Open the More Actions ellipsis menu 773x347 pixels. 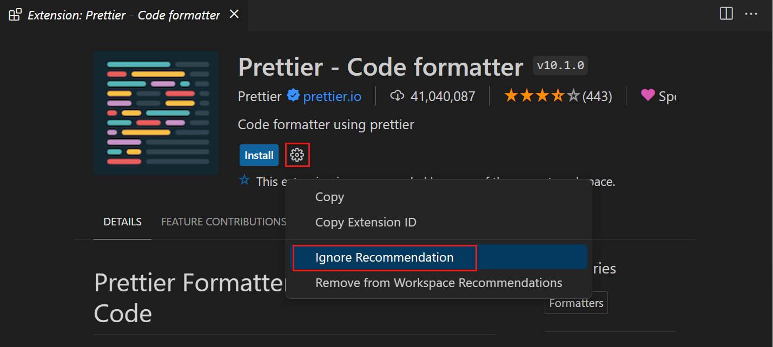point(751,14)
